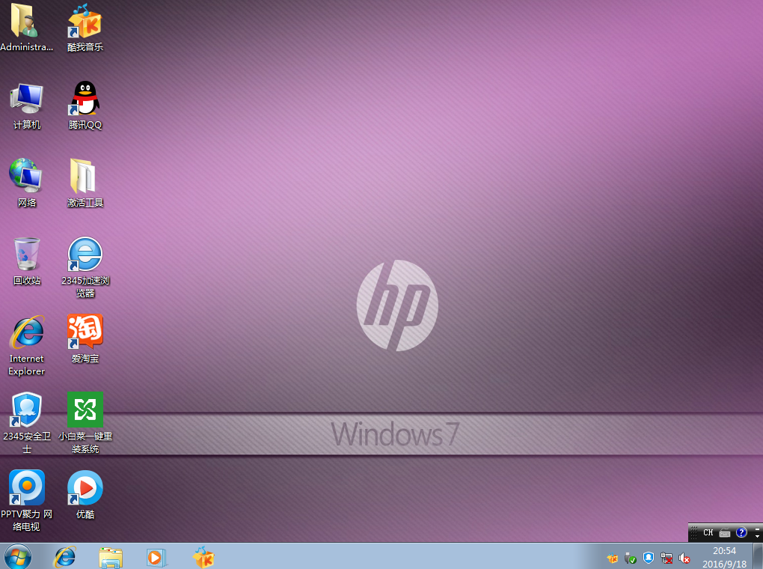Select the Administrator folder on the desktop

[26, 27]
